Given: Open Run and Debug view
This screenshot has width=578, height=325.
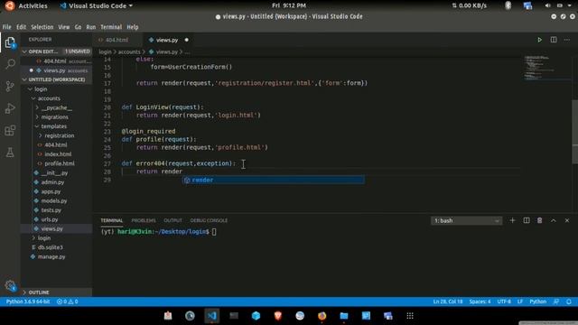Looking at the screenshot, I should click(10, 108).
